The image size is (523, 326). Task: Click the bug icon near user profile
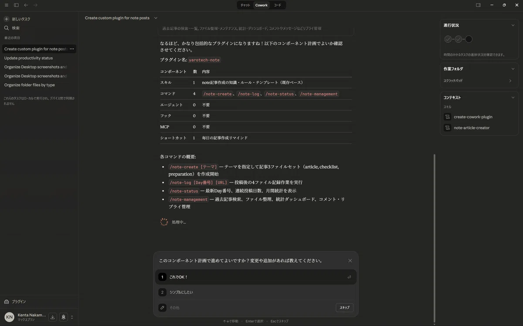pyautogui.click(x=64, y=317)
